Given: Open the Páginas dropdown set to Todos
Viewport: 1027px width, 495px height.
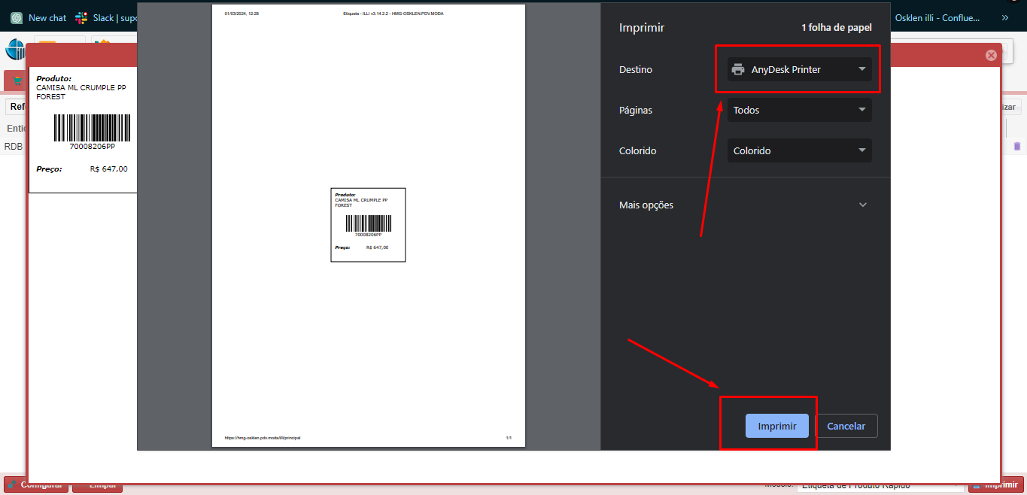Looking at the screenshot, I should point(799,111).
